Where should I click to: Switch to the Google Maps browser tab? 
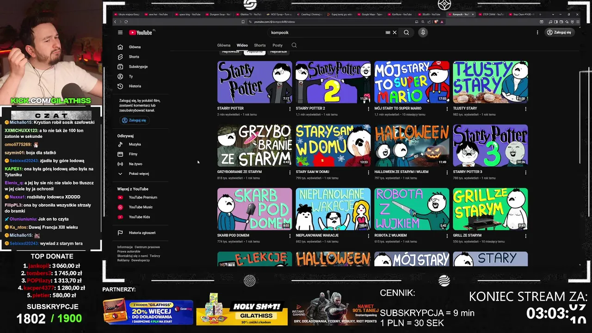point(370,14)
